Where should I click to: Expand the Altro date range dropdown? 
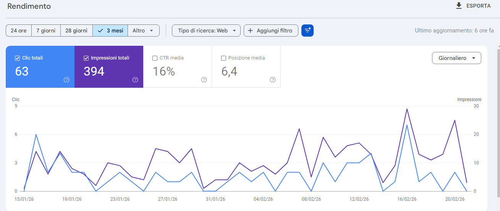pyautogui.click(x=143, y=31)
